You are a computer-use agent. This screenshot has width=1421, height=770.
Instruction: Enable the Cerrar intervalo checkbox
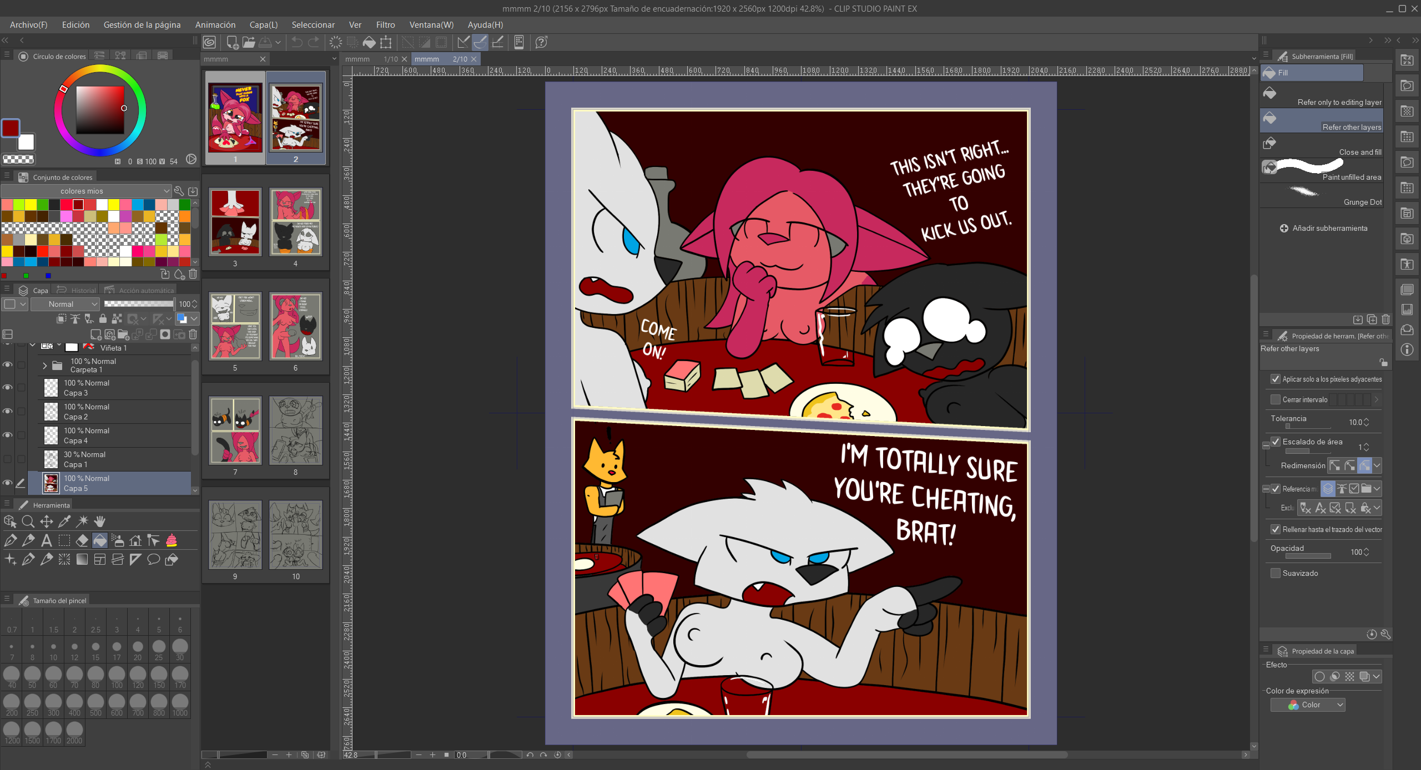[x=1276, y=399]
